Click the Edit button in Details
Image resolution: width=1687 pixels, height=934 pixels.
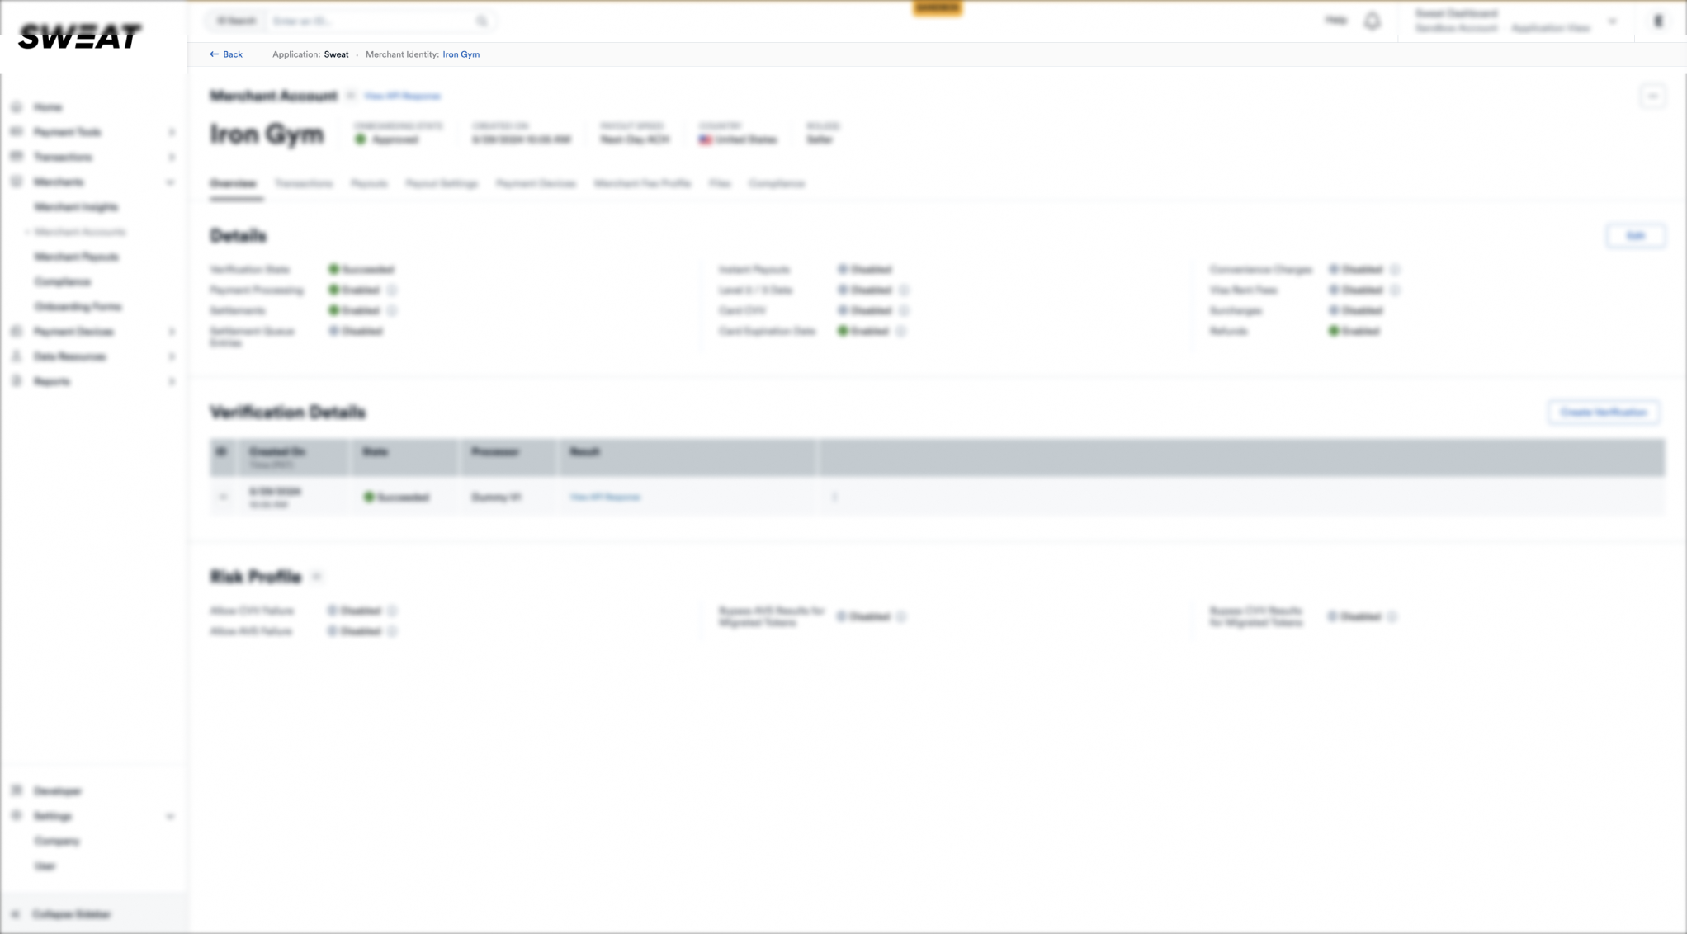point(1635,236)
